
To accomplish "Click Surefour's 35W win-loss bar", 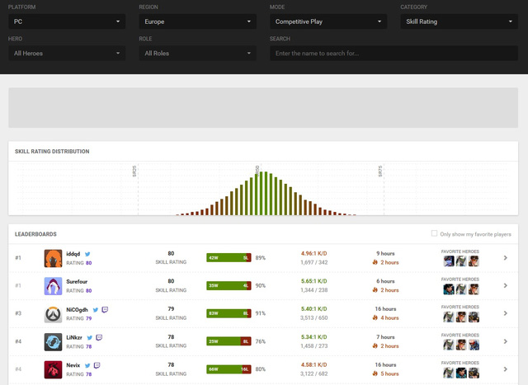I will point(229,286).
